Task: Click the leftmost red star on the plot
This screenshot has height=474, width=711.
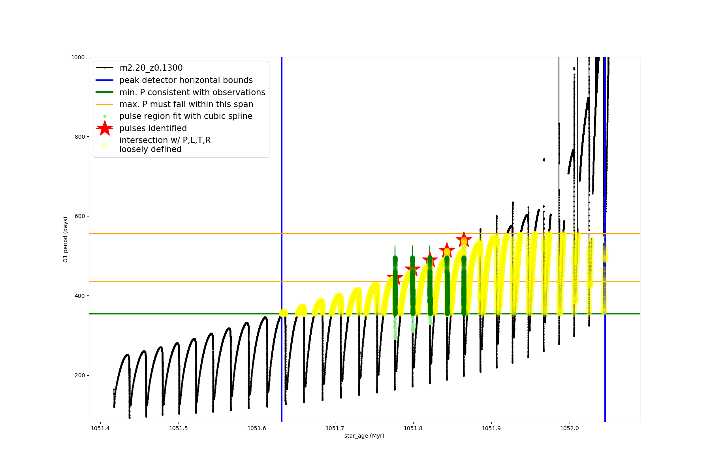Action: (395, 278)
